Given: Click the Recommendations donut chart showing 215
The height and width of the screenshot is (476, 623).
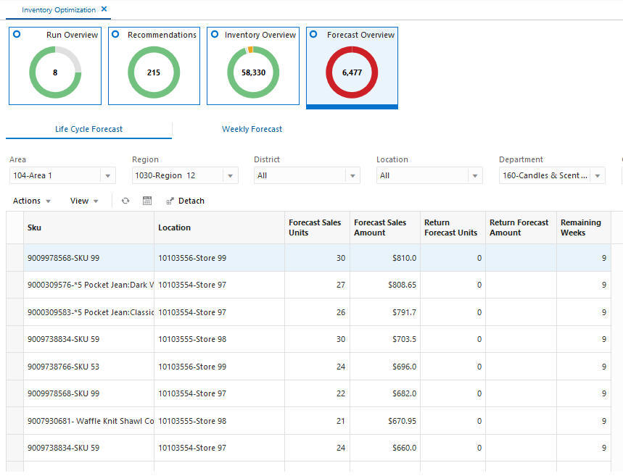Looking at the screenshot, I should pyautogui.click(x=154, y=72).
